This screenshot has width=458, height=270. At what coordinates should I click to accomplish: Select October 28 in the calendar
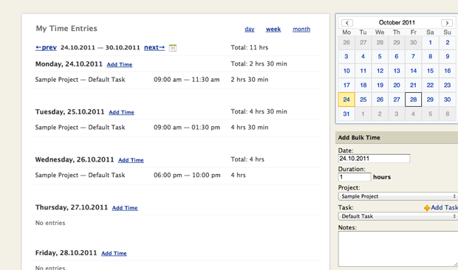point(414,100)
